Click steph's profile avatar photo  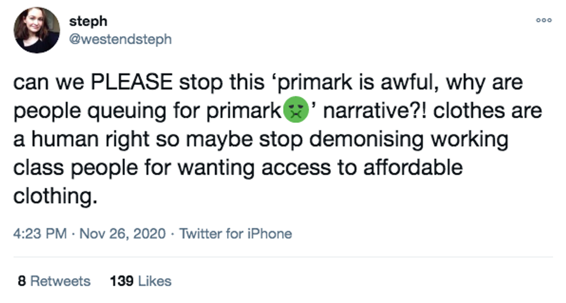click(37, 30)
